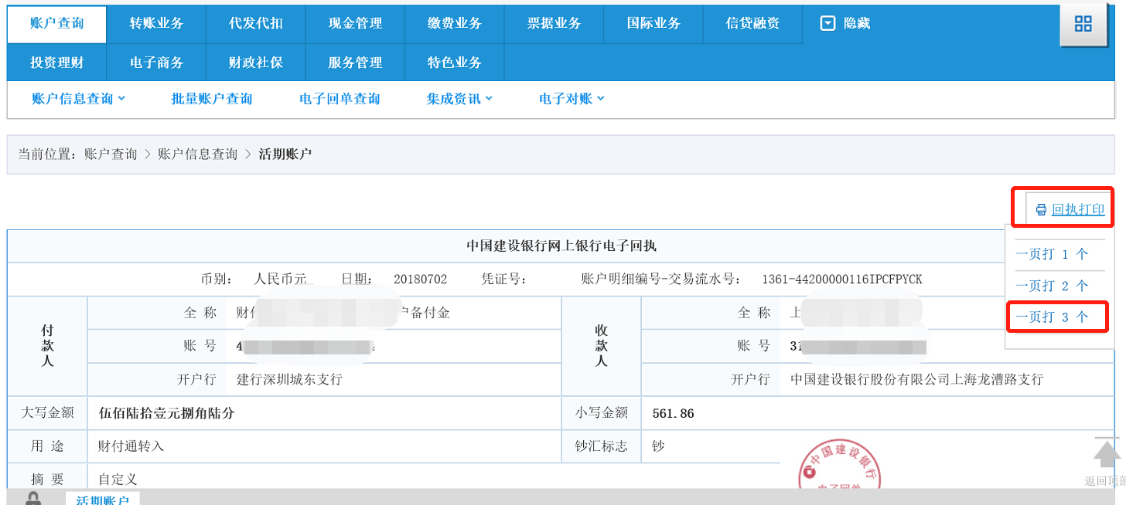Toggle the 隐藏 menu hide control

click(x=845, y=23)
